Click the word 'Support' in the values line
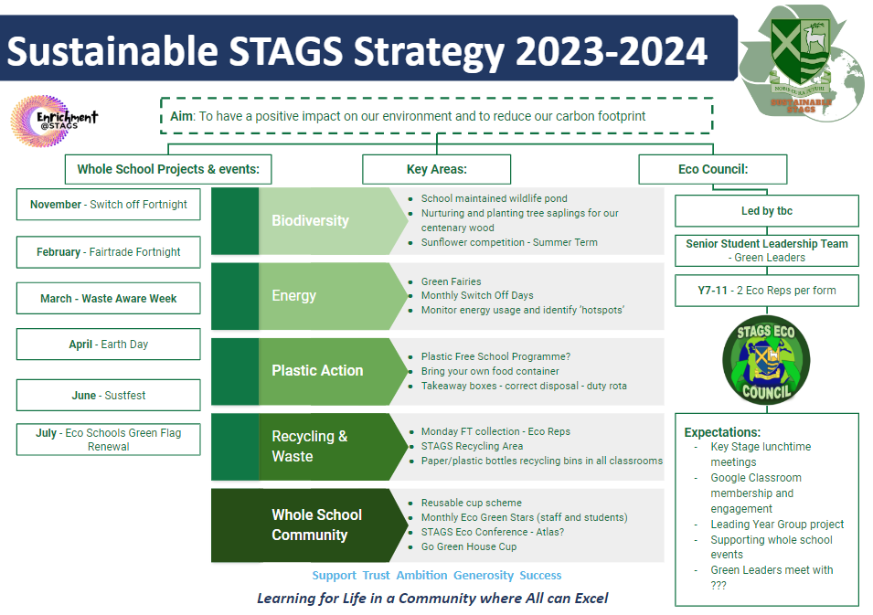 coord(334,575)
